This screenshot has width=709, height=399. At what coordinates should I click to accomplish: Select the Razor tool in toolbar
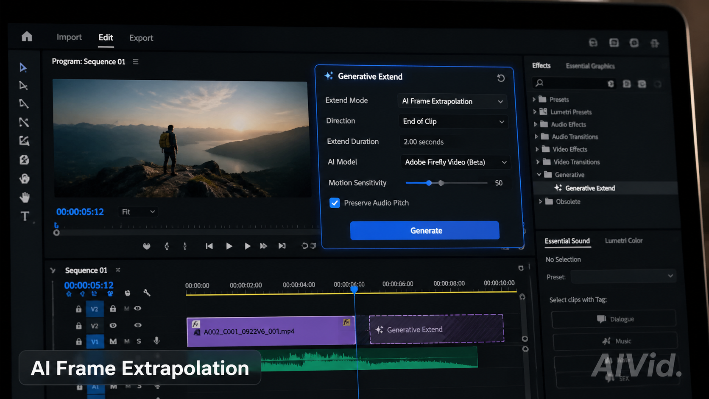[24, 122]
